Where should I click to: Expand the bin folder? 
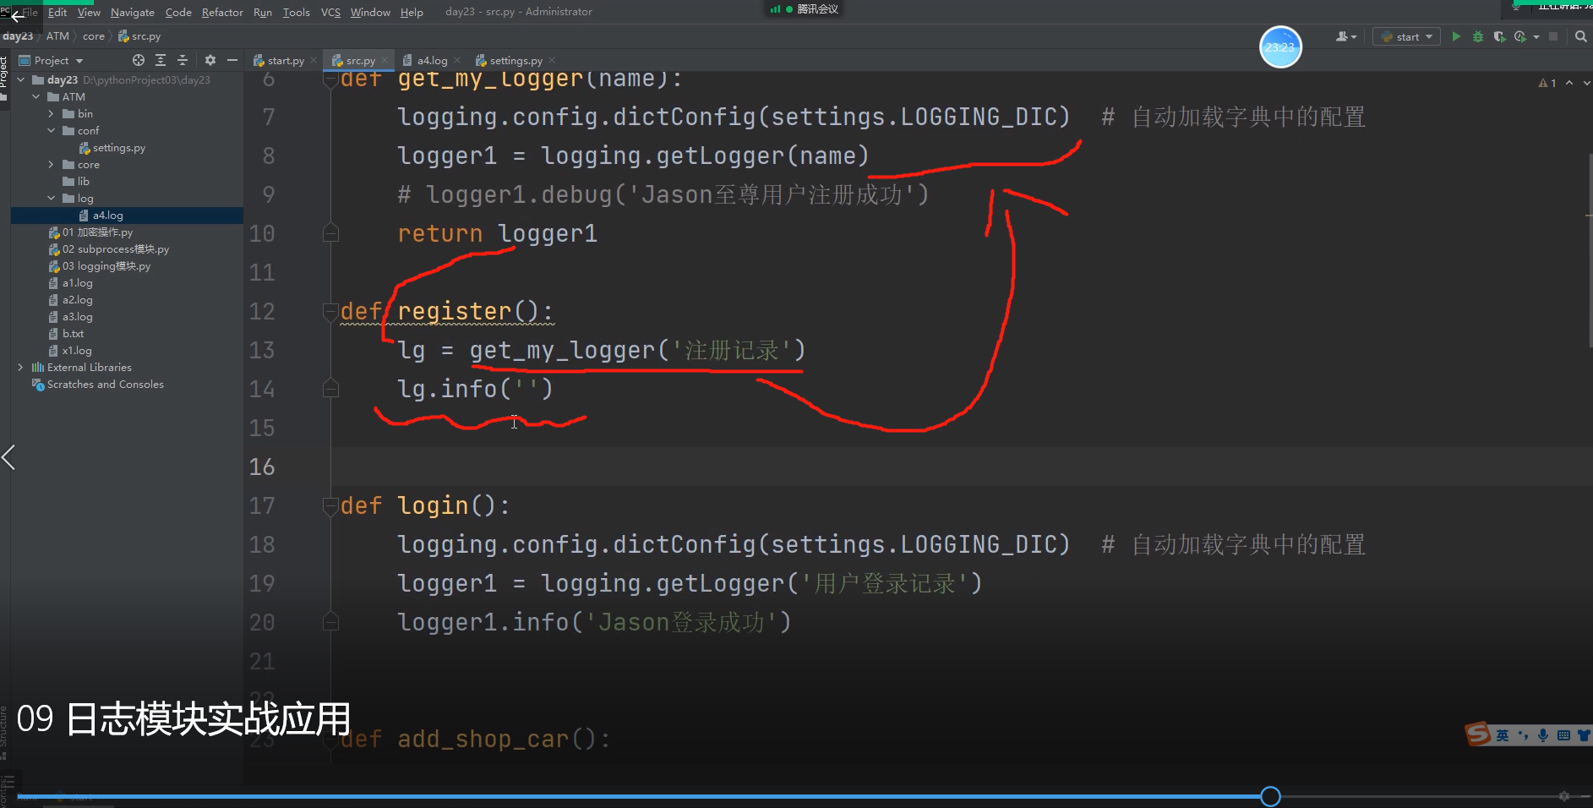pyautogui.click(x=52, y=113)
